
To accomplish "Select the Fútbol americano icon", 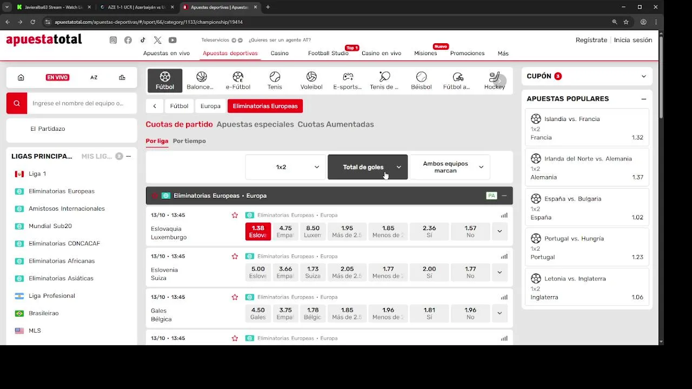I will (x=457, y=81).
